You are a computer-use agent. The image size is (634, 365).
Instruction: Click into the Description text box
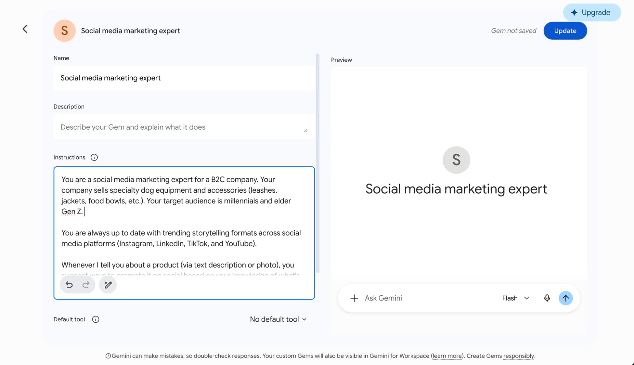click(x=184, y=127)
